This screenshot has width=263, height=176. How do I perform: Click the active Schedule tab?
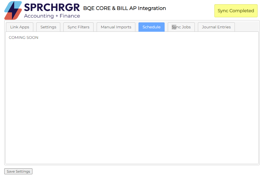coord(152,27)
